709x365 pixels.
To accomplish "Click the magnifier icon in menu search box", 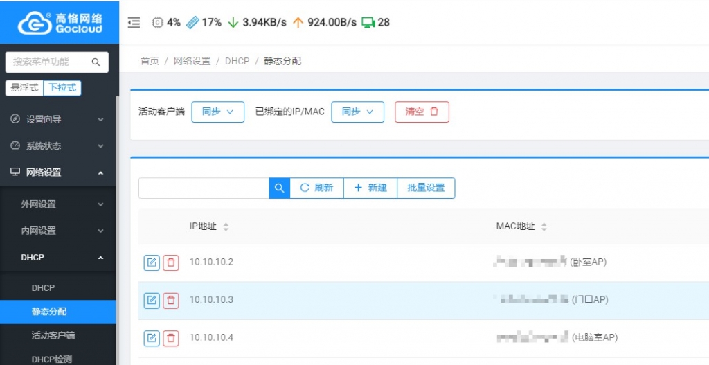I will pos(96,62).
